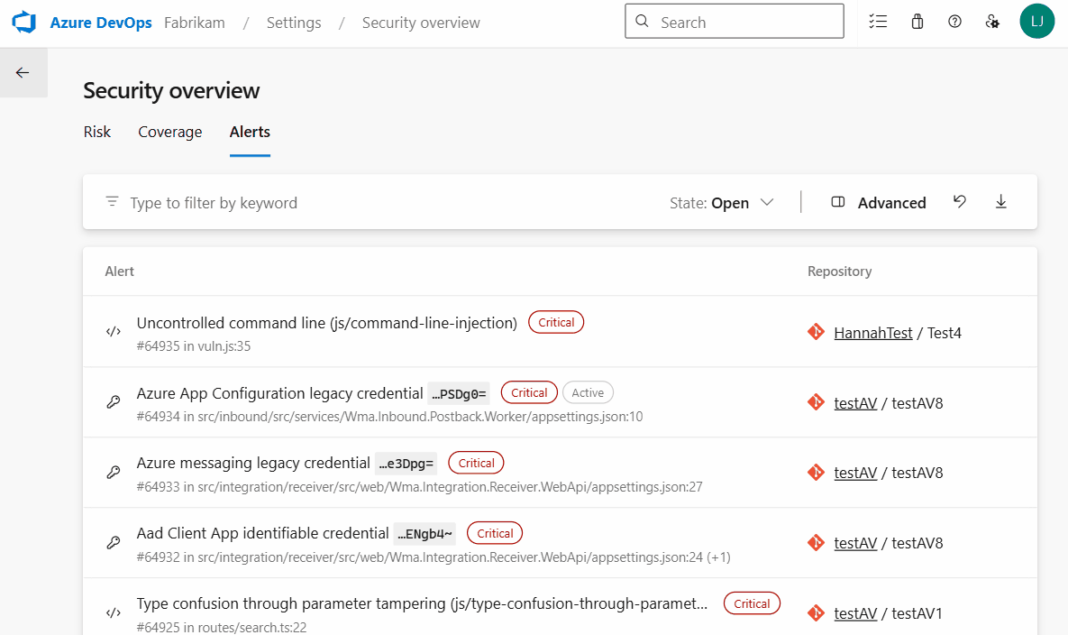Open the State: Open dropdown
1068x635 pixels.
(722, 202)
